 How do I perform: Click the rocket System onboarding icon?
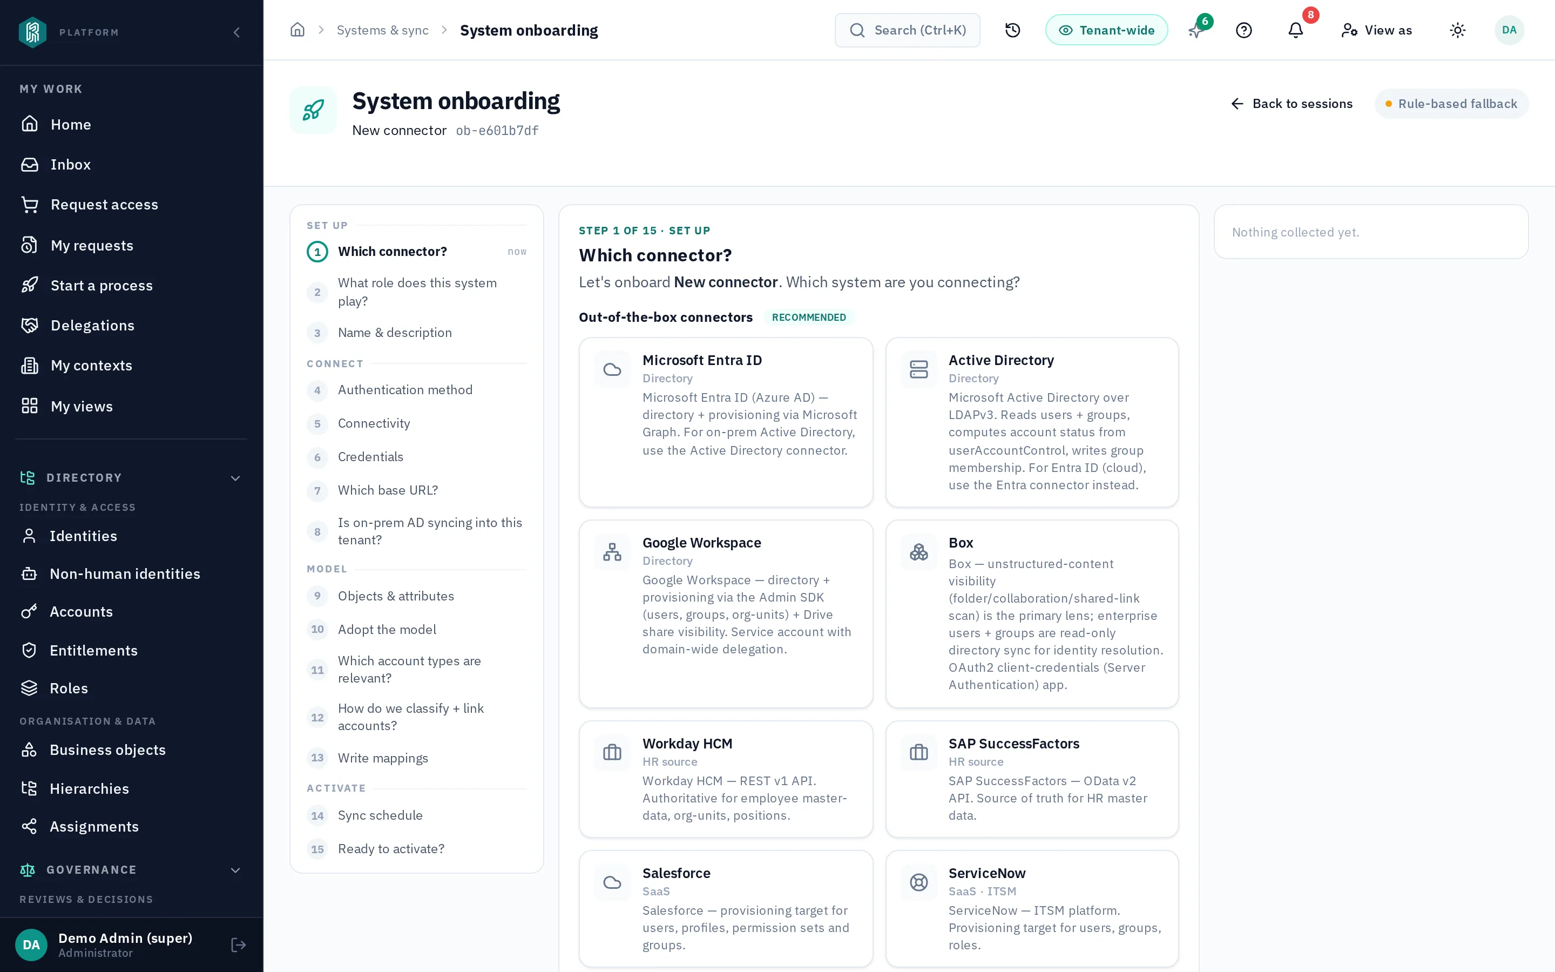click(x=313, y=110)
